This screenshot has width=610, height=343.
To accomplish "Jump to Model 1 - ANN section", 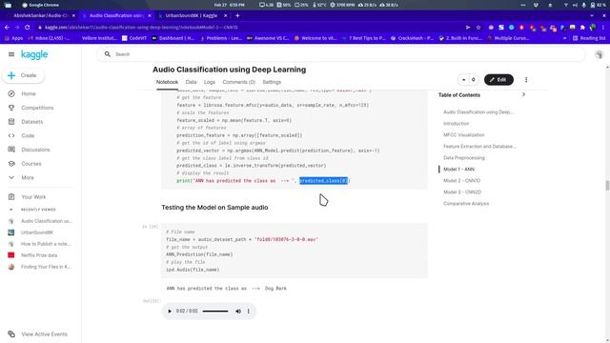I will [458, 170].
